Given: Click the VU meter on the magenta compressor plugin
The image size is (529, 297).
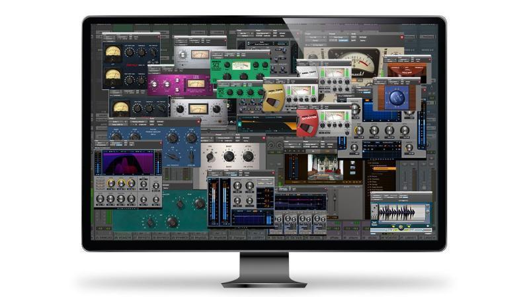Looking at the screenshot, I should coord(196,84).
